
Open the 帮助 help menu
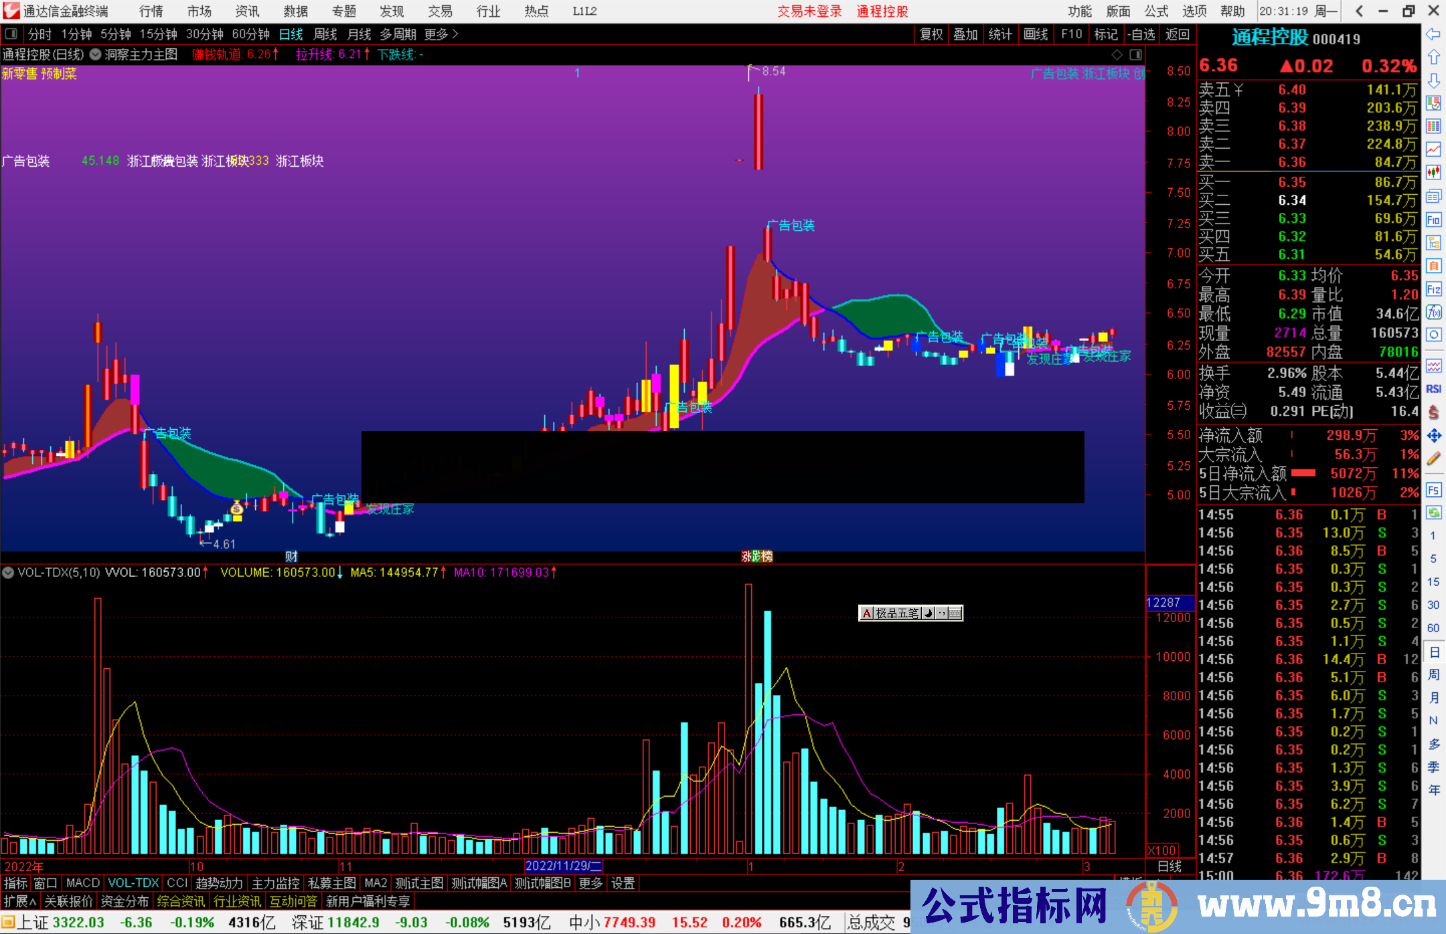pyautogui.click(x=1232, y=11)
